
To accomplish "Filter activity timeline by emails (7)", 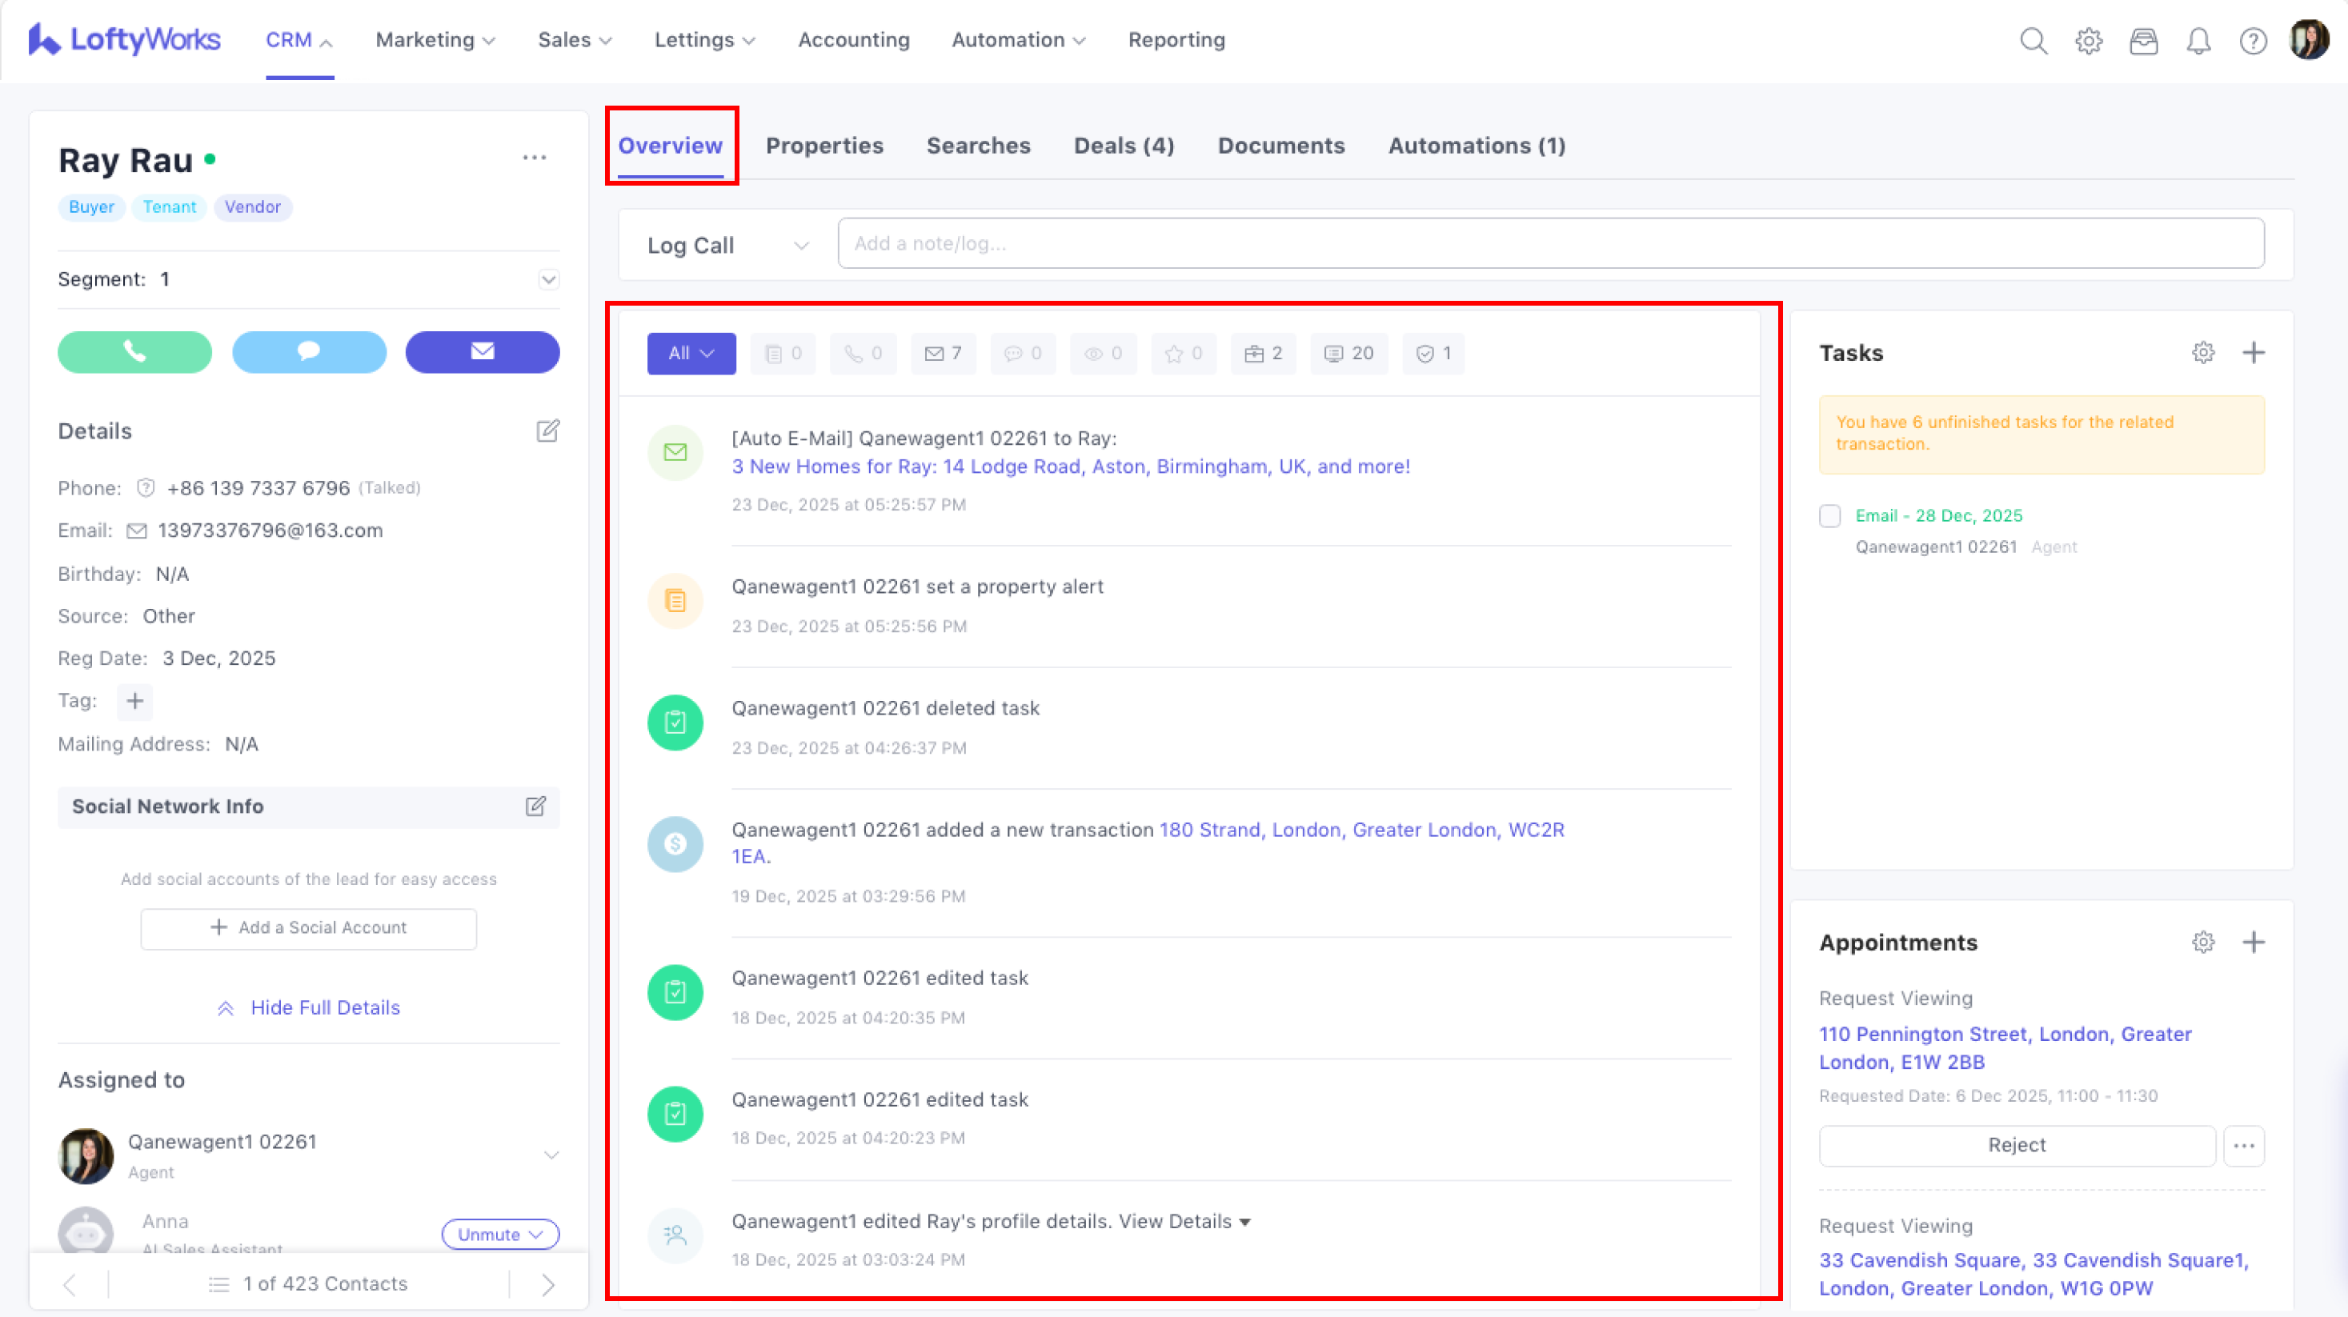I will coord(943,354).
